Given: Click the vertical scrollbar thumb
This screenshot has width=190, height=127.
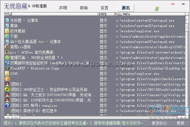Looking at the screenshot, I should point(187,28).
